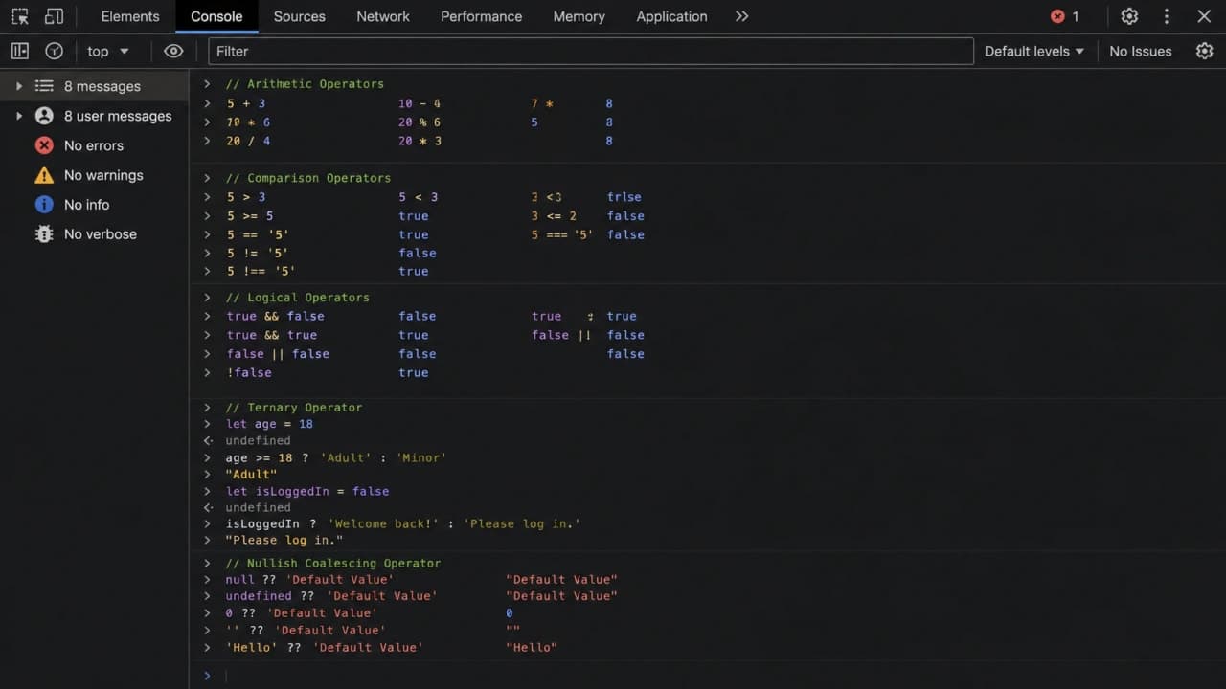Open the Network tab
Screen dimensions: 1226x689
pyautogui.click(x=383, y=16)
